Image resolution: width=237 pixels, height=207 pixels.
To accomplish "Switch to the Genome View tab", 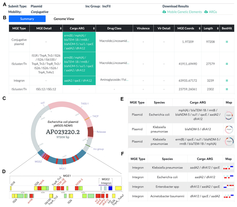I will click(64, 19).
